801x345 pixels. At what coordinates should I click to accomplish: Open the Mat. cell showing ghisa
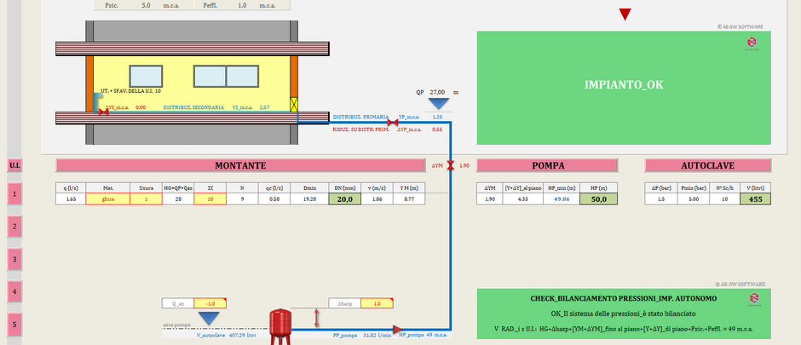tap(108, 198)
